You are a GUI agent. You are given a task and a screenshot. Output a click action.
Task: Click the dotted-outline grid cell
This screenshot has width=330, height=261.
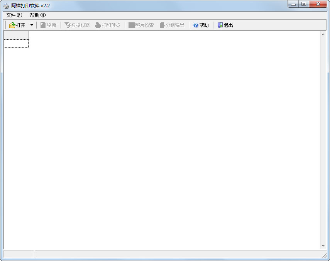[x=16, y=44]
